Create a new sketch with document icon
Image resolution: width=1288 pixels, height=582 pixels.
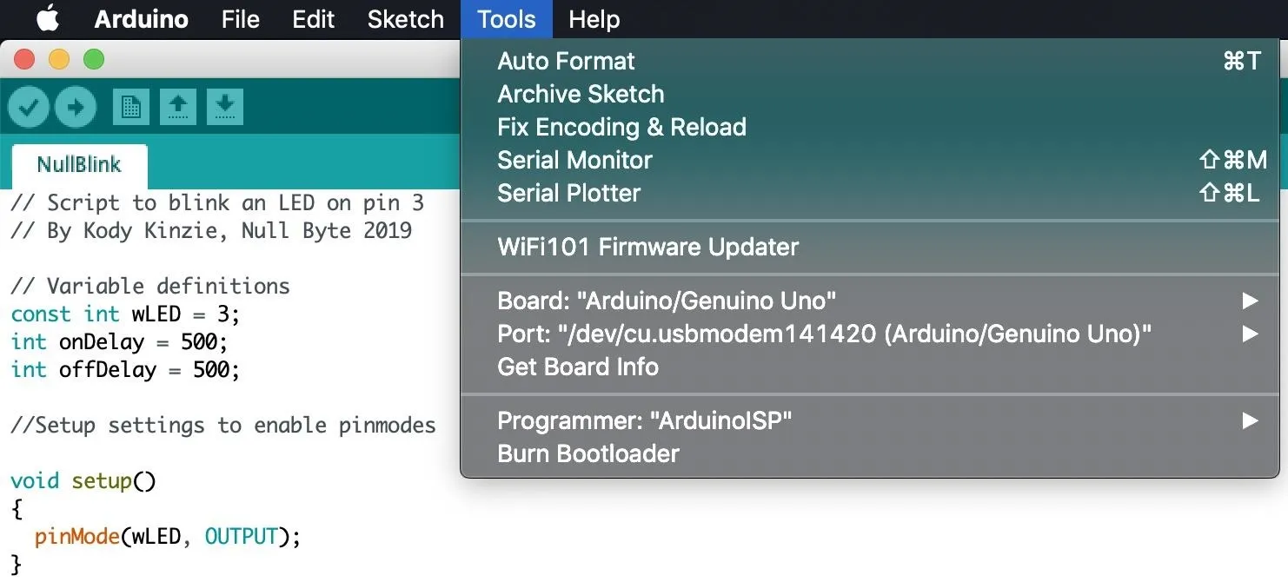[130, 107]
